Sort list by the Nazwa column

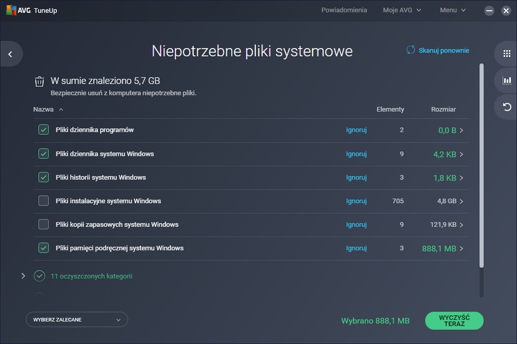coord(48,109)
